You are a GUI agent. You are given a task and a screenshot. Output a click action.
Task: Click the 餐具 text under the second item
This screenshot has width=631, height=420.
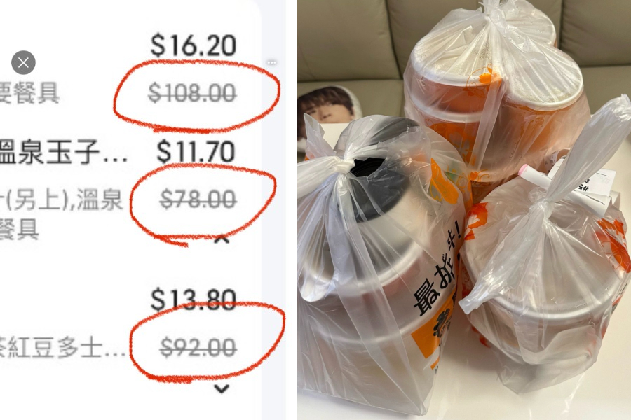click(20, 229)
